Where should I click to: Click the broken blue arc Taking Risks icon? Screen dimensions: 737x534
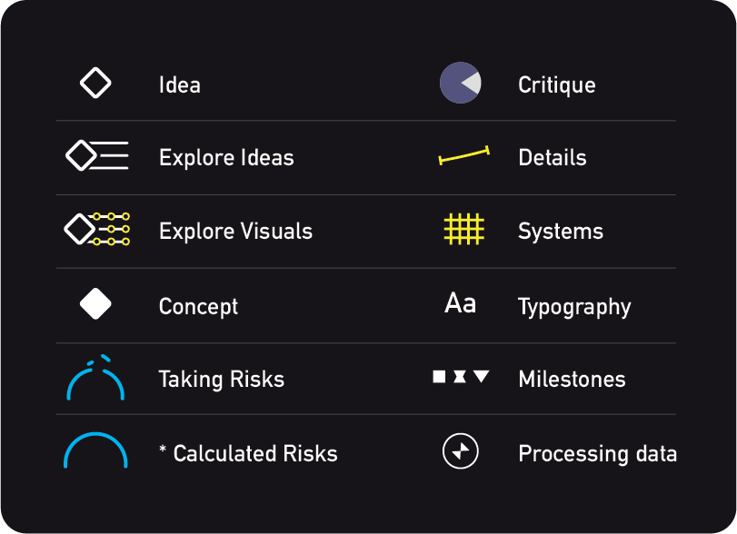coord(95,378)
